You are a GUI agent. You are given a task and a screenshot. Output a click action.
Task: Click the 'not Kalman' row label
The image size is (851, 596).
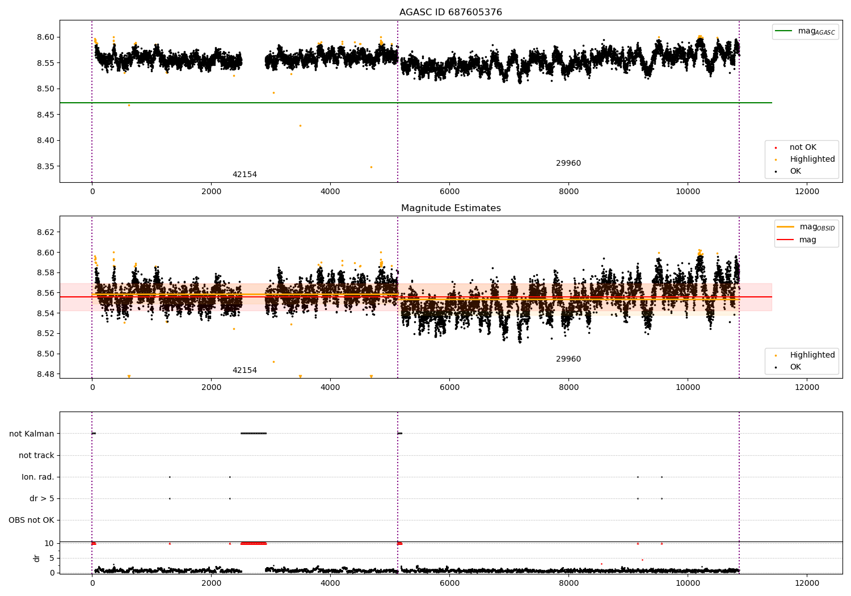point(32,434)
